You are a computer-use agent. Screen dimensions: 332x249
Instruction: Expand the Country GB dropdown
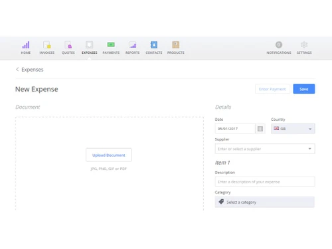click(293, 129)
